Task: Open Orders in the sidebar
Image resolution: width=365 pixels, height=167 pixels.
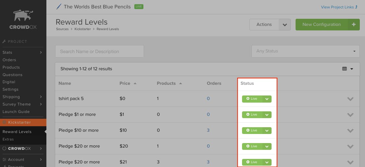Action: click(9, 60)
